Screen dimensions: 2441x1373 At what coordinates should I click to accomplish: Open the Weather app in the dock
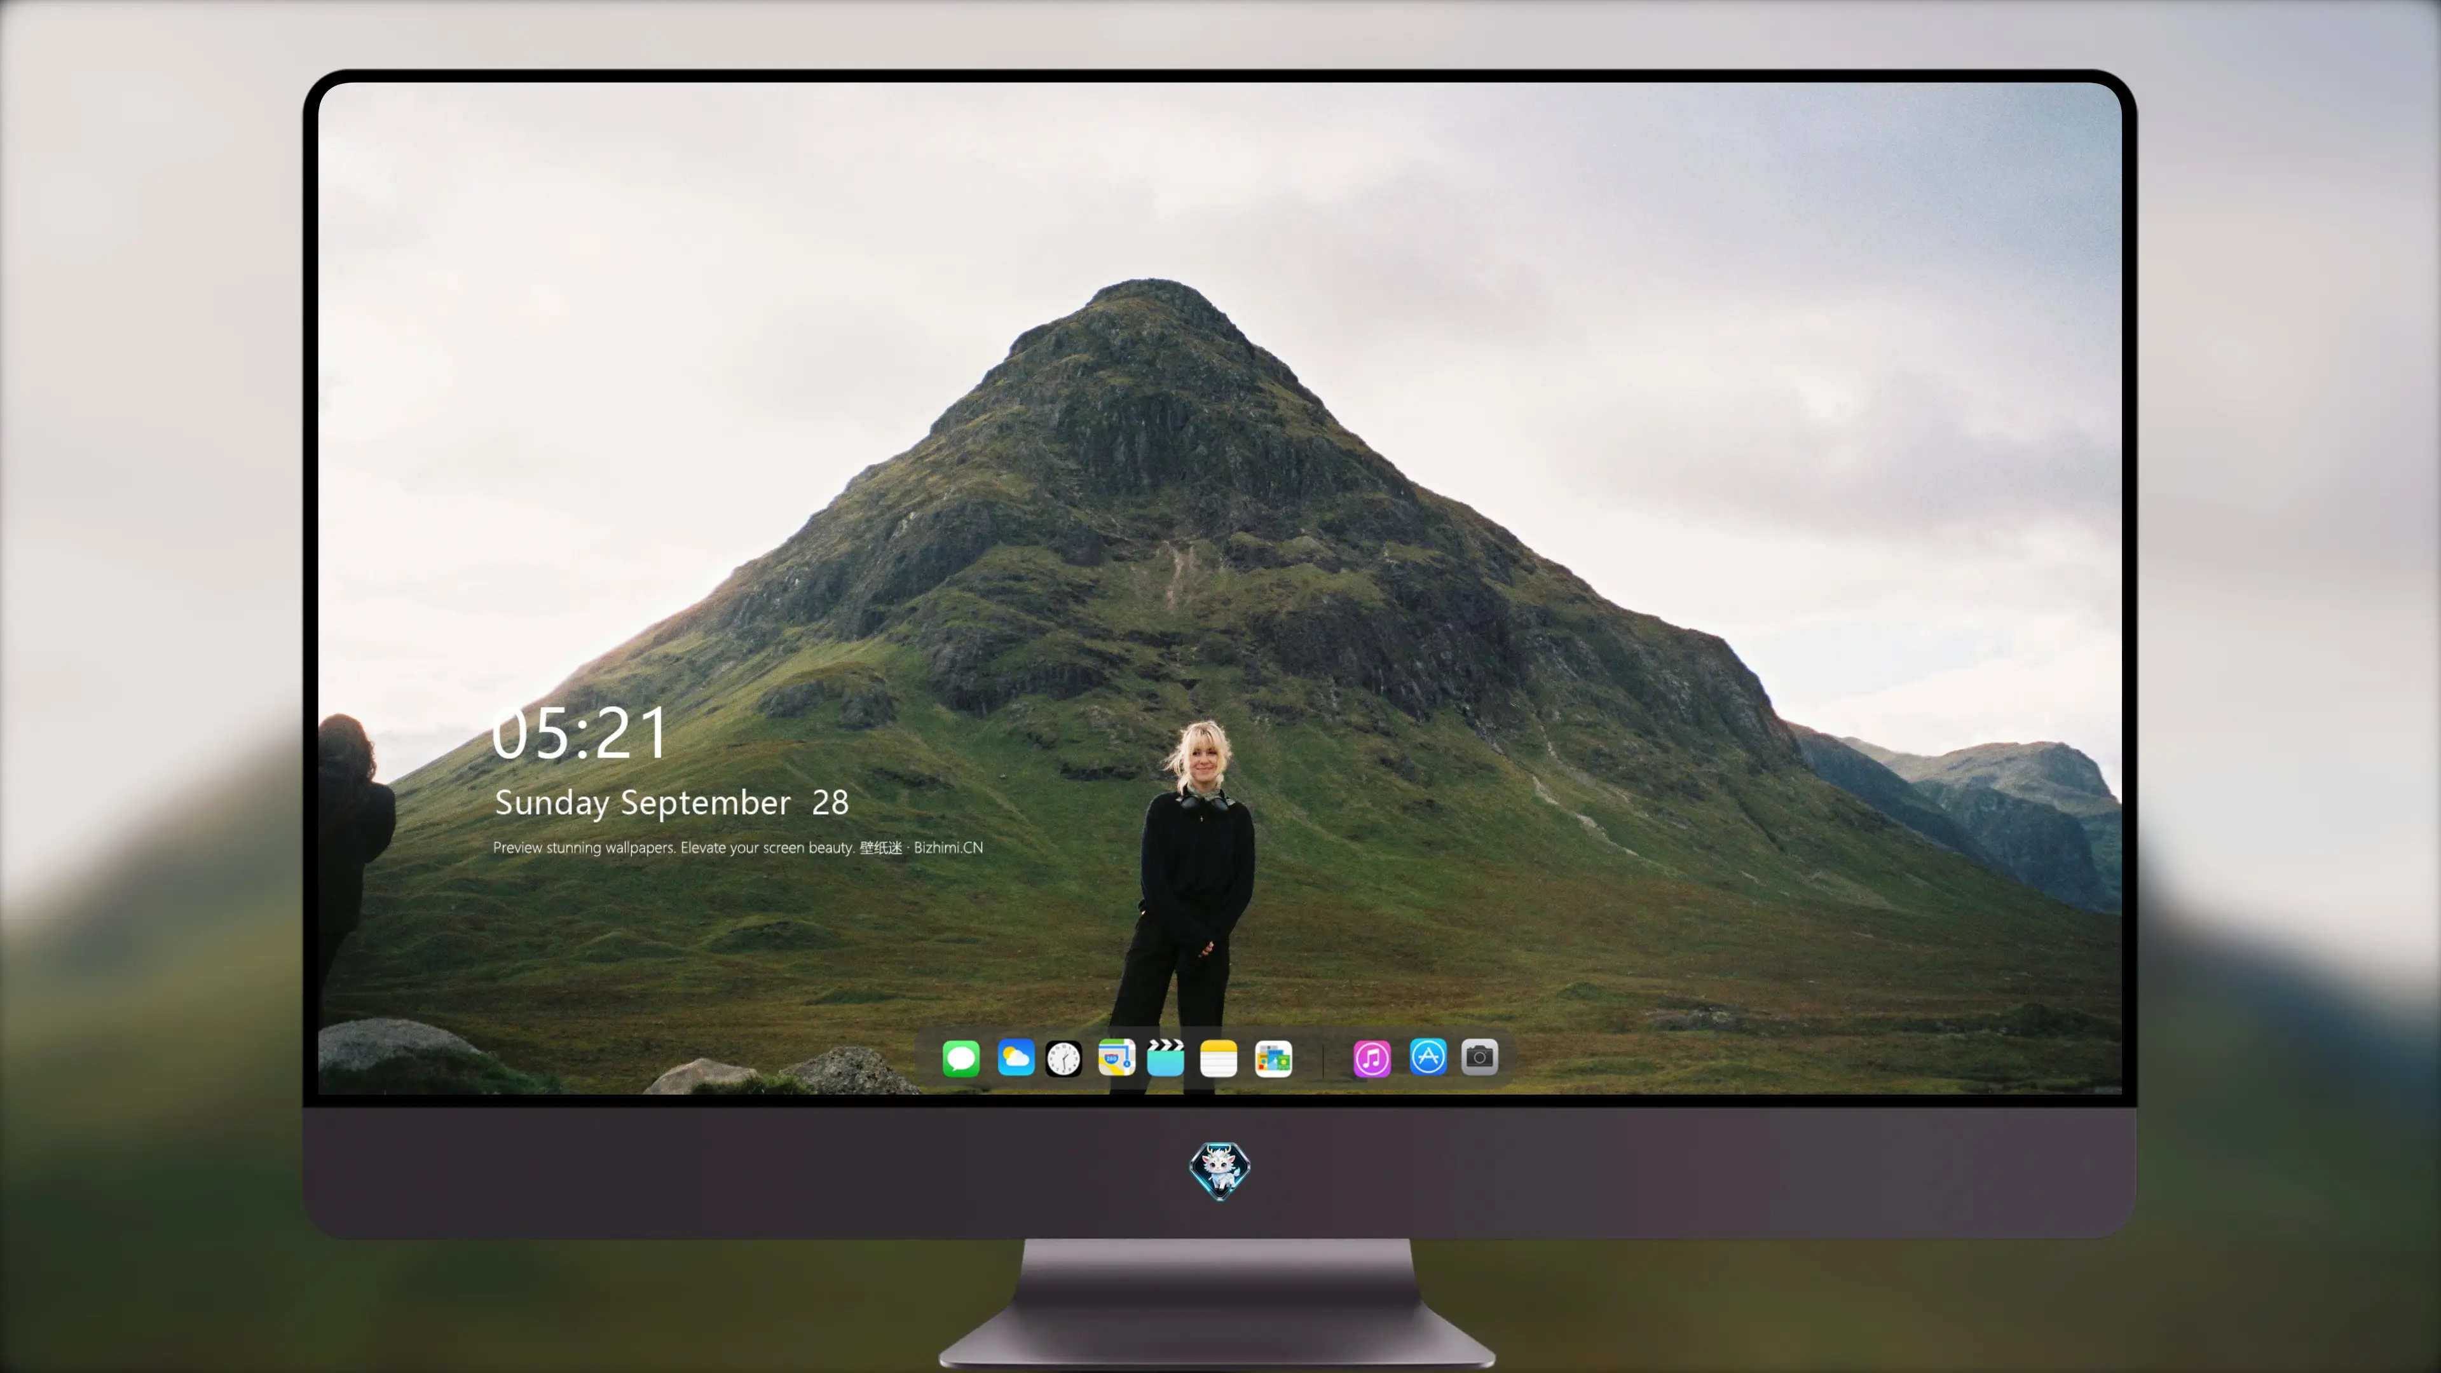[x=1015, y=1058]
